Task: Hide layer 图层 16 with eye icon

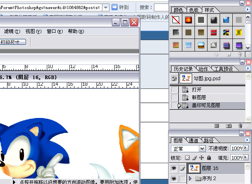Action: pos(174,168)
